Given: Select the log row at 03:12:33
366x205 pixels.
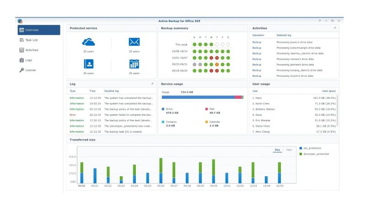Looking at the screenshot, I should click(111, 109).
